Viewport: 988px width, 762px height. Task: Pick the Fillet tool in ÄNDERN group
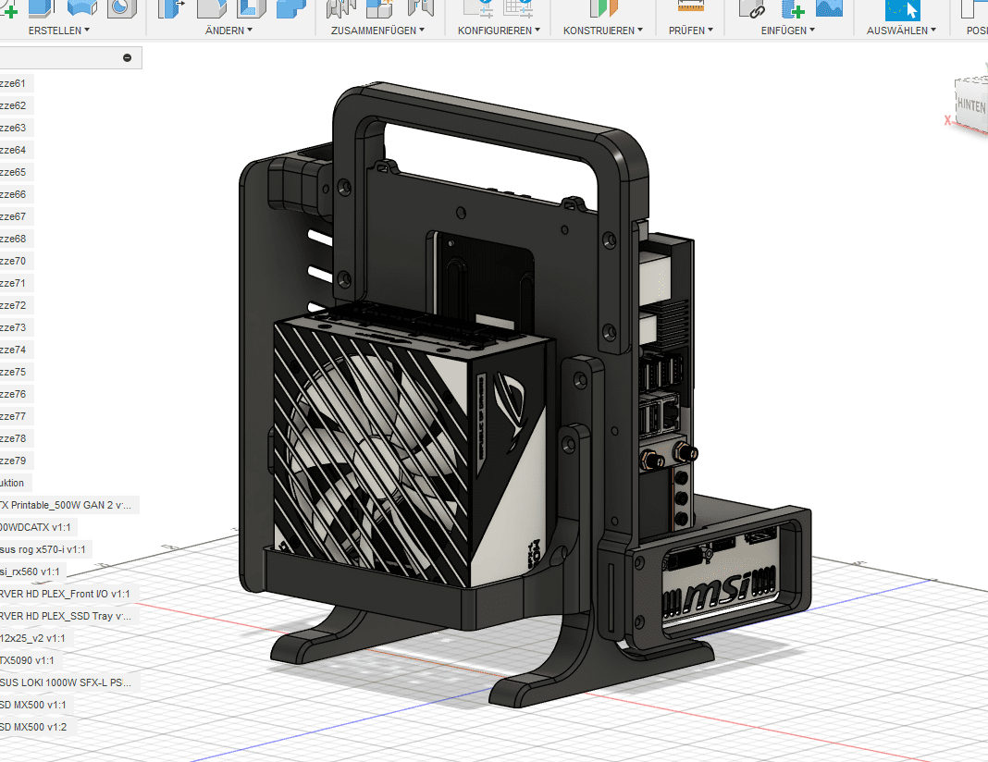coord(211,7)
